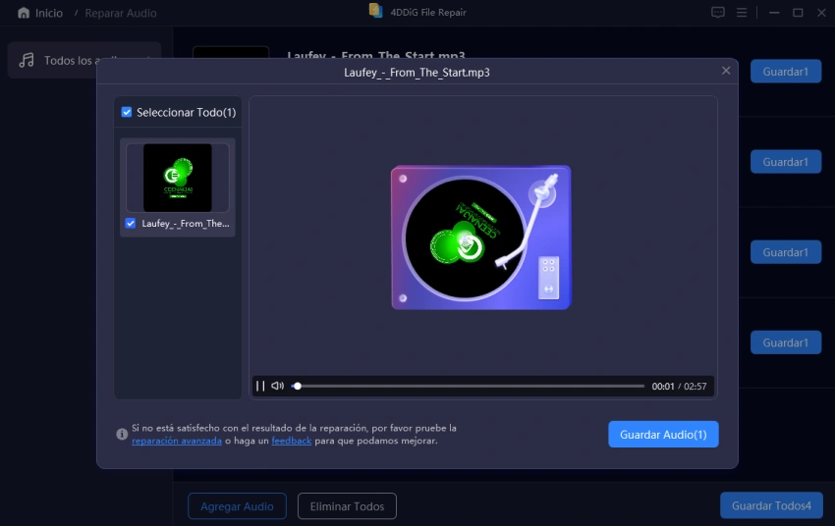835x526 pixels.
Task: Select the Laufey album art thumbnail
Action: coord(178,178)
